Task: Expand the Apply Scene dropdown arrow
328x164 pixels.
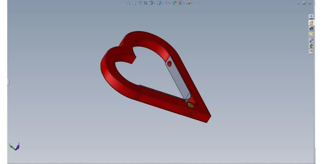Action: coord(184,3)
